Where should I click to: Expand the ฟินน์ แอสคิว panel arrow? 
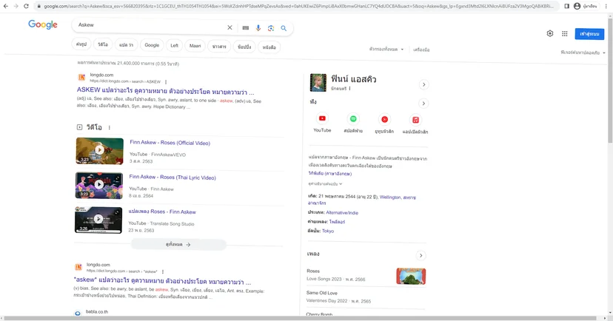tap(423, 85)
